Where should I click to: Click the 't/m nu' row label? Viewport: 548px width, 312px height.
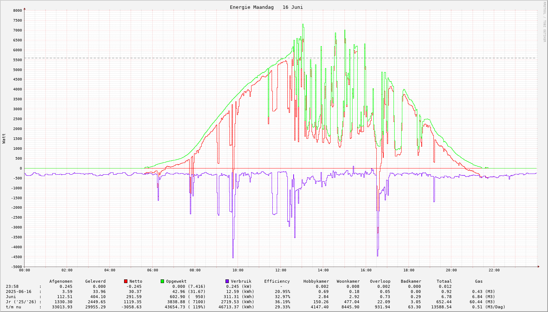coord(14,307)
